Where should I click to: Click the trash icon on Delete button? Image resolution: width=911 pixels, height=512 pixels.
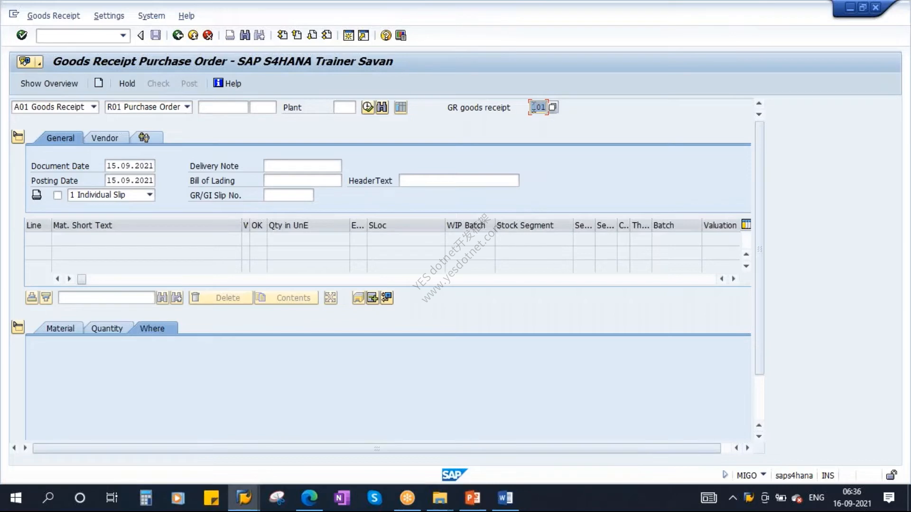[195, 297]
